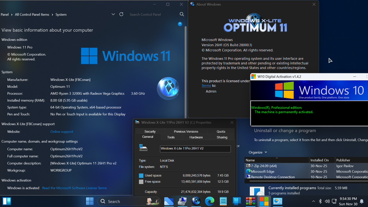Click the Bluetooth icon in system tray
The width and height of the screenshot is (368, 207).
point(320,201)
